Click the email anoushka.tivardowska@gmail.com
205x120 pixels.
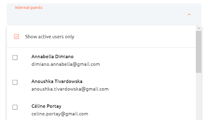click(70, 89)
